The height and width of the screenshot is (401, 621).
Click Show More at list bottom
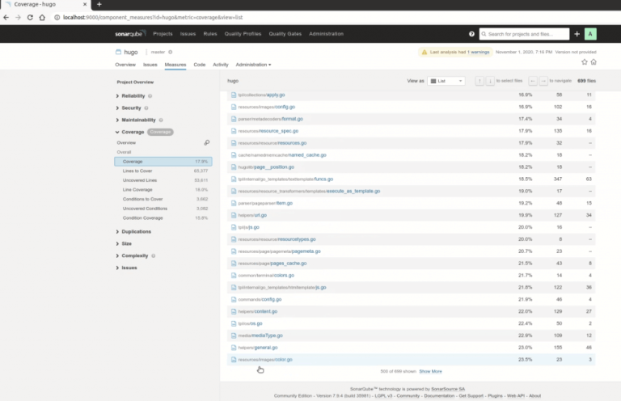click(x=430, y=371)
